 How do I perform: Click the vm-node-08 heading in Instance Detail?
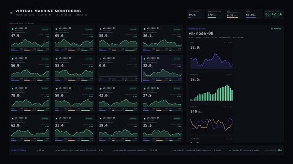[x=201, y=34]
